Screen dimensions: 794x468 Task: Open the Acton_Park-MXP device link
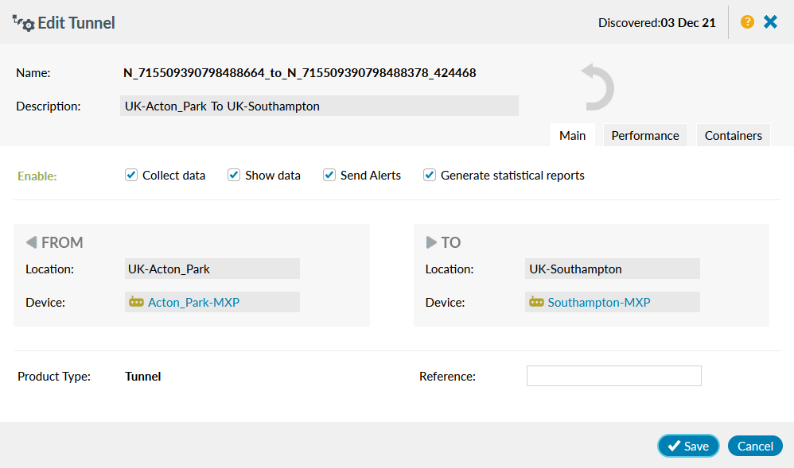click(x=193, y=303)
